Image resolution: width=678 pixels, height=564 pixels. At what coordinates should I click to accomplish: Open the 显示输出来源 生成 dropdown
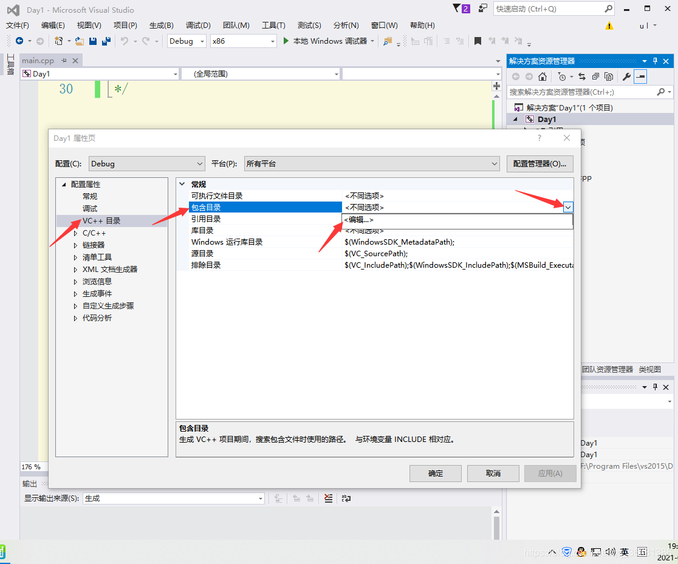pyautogui.click(x=174, y=498)
